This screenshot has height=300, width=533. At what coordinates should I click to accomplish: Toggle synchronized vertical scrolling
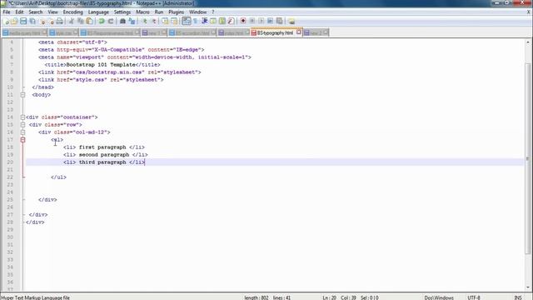tap(165, 21)
